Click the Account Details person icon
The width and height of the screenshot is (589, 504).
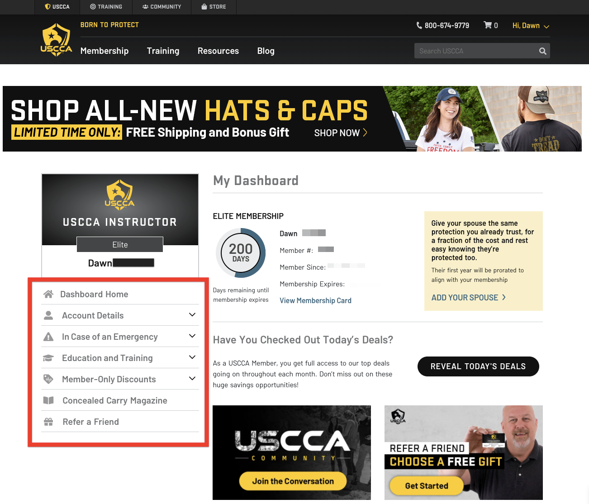click(48, 315)
